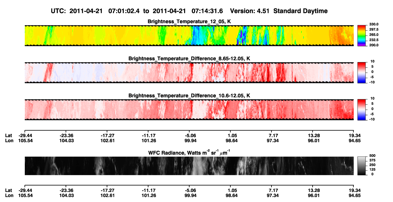Click latitude '7.17' beneath the 10.6-12.05 panel

click(x=273, y=136)
